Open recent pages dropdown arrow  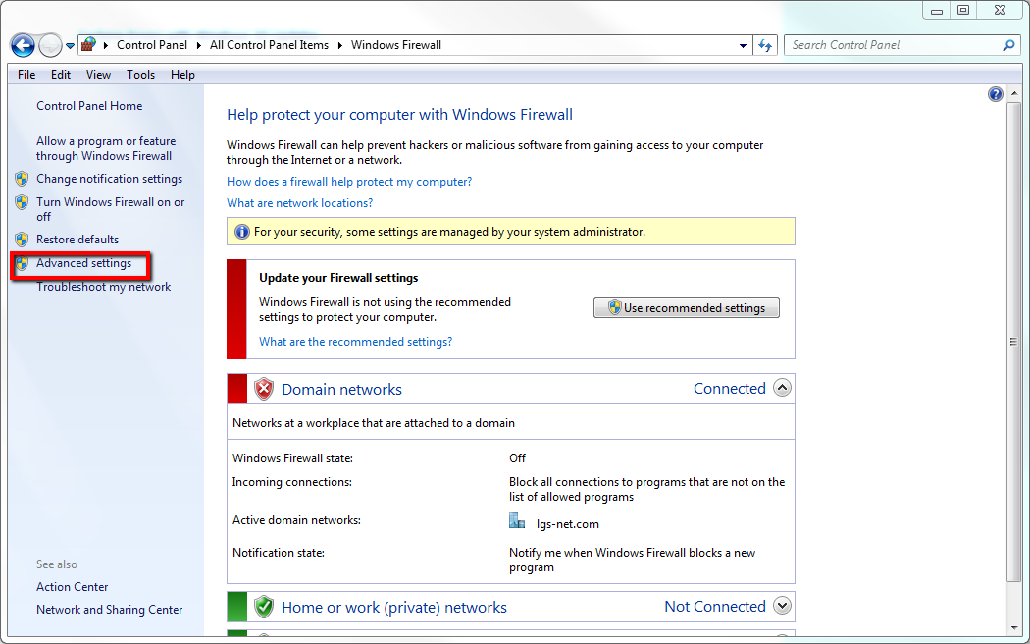71,46
